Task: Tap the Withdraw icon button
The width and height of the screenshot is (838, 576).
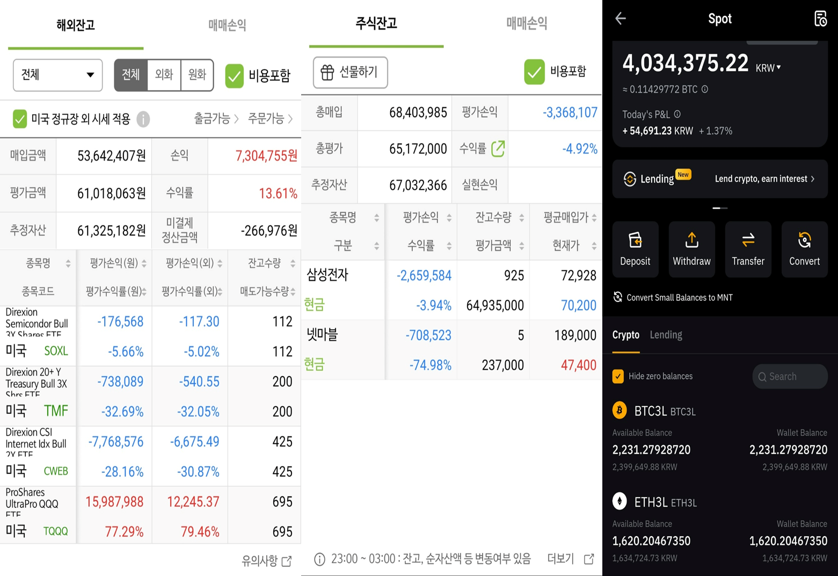Action: pos(691,249)
